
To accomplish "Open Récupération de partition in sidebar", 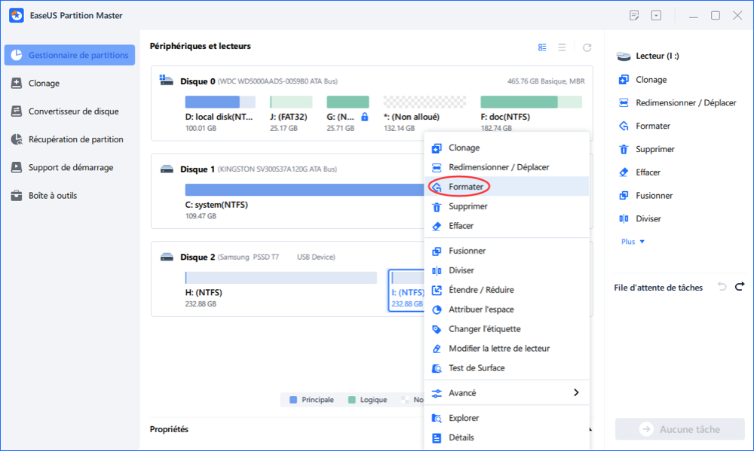I will click(75, 139).
